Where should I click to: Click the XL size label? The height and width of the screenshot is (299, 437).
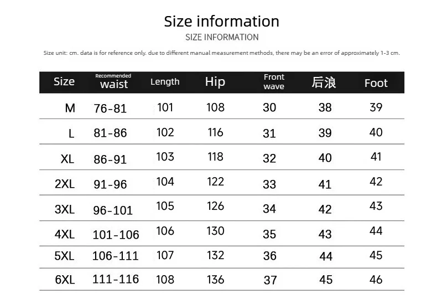67,159
